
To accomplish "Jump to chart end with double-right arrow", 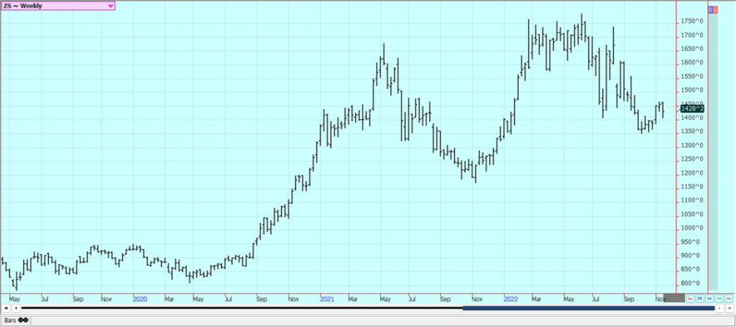I will coord(730,308).
